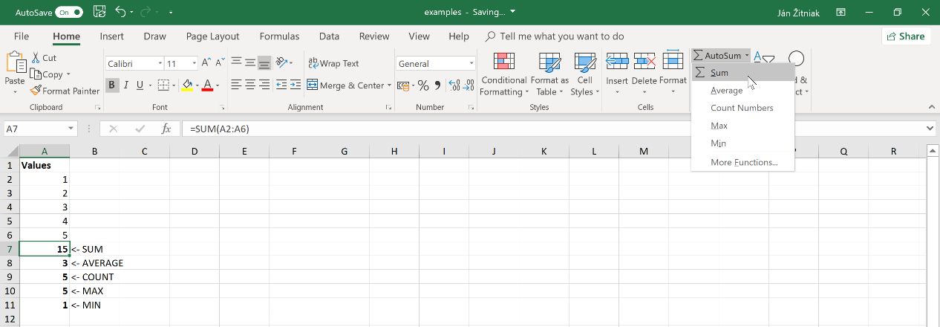Select Middle Align icon
Viewport: 940px width, 327px height.
pos(251,63)
